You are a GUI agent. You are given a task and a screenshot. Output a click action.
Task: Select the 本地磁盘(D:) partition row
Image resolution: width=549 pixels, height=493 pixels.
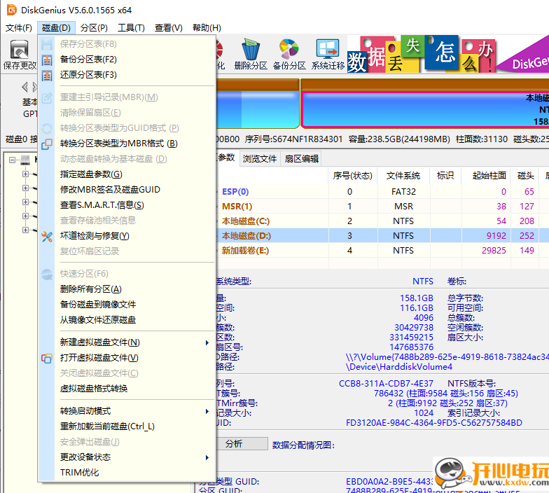(x=382, y=236)
